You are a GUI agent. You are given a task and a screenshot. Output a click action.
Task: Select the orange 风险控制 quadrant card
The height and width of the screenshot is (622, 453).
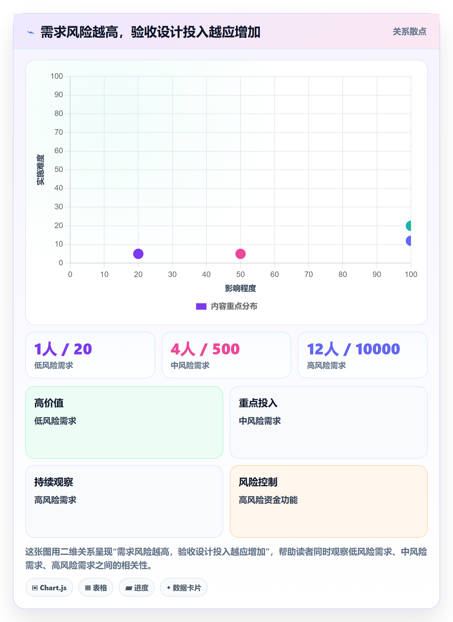(329, 501)
